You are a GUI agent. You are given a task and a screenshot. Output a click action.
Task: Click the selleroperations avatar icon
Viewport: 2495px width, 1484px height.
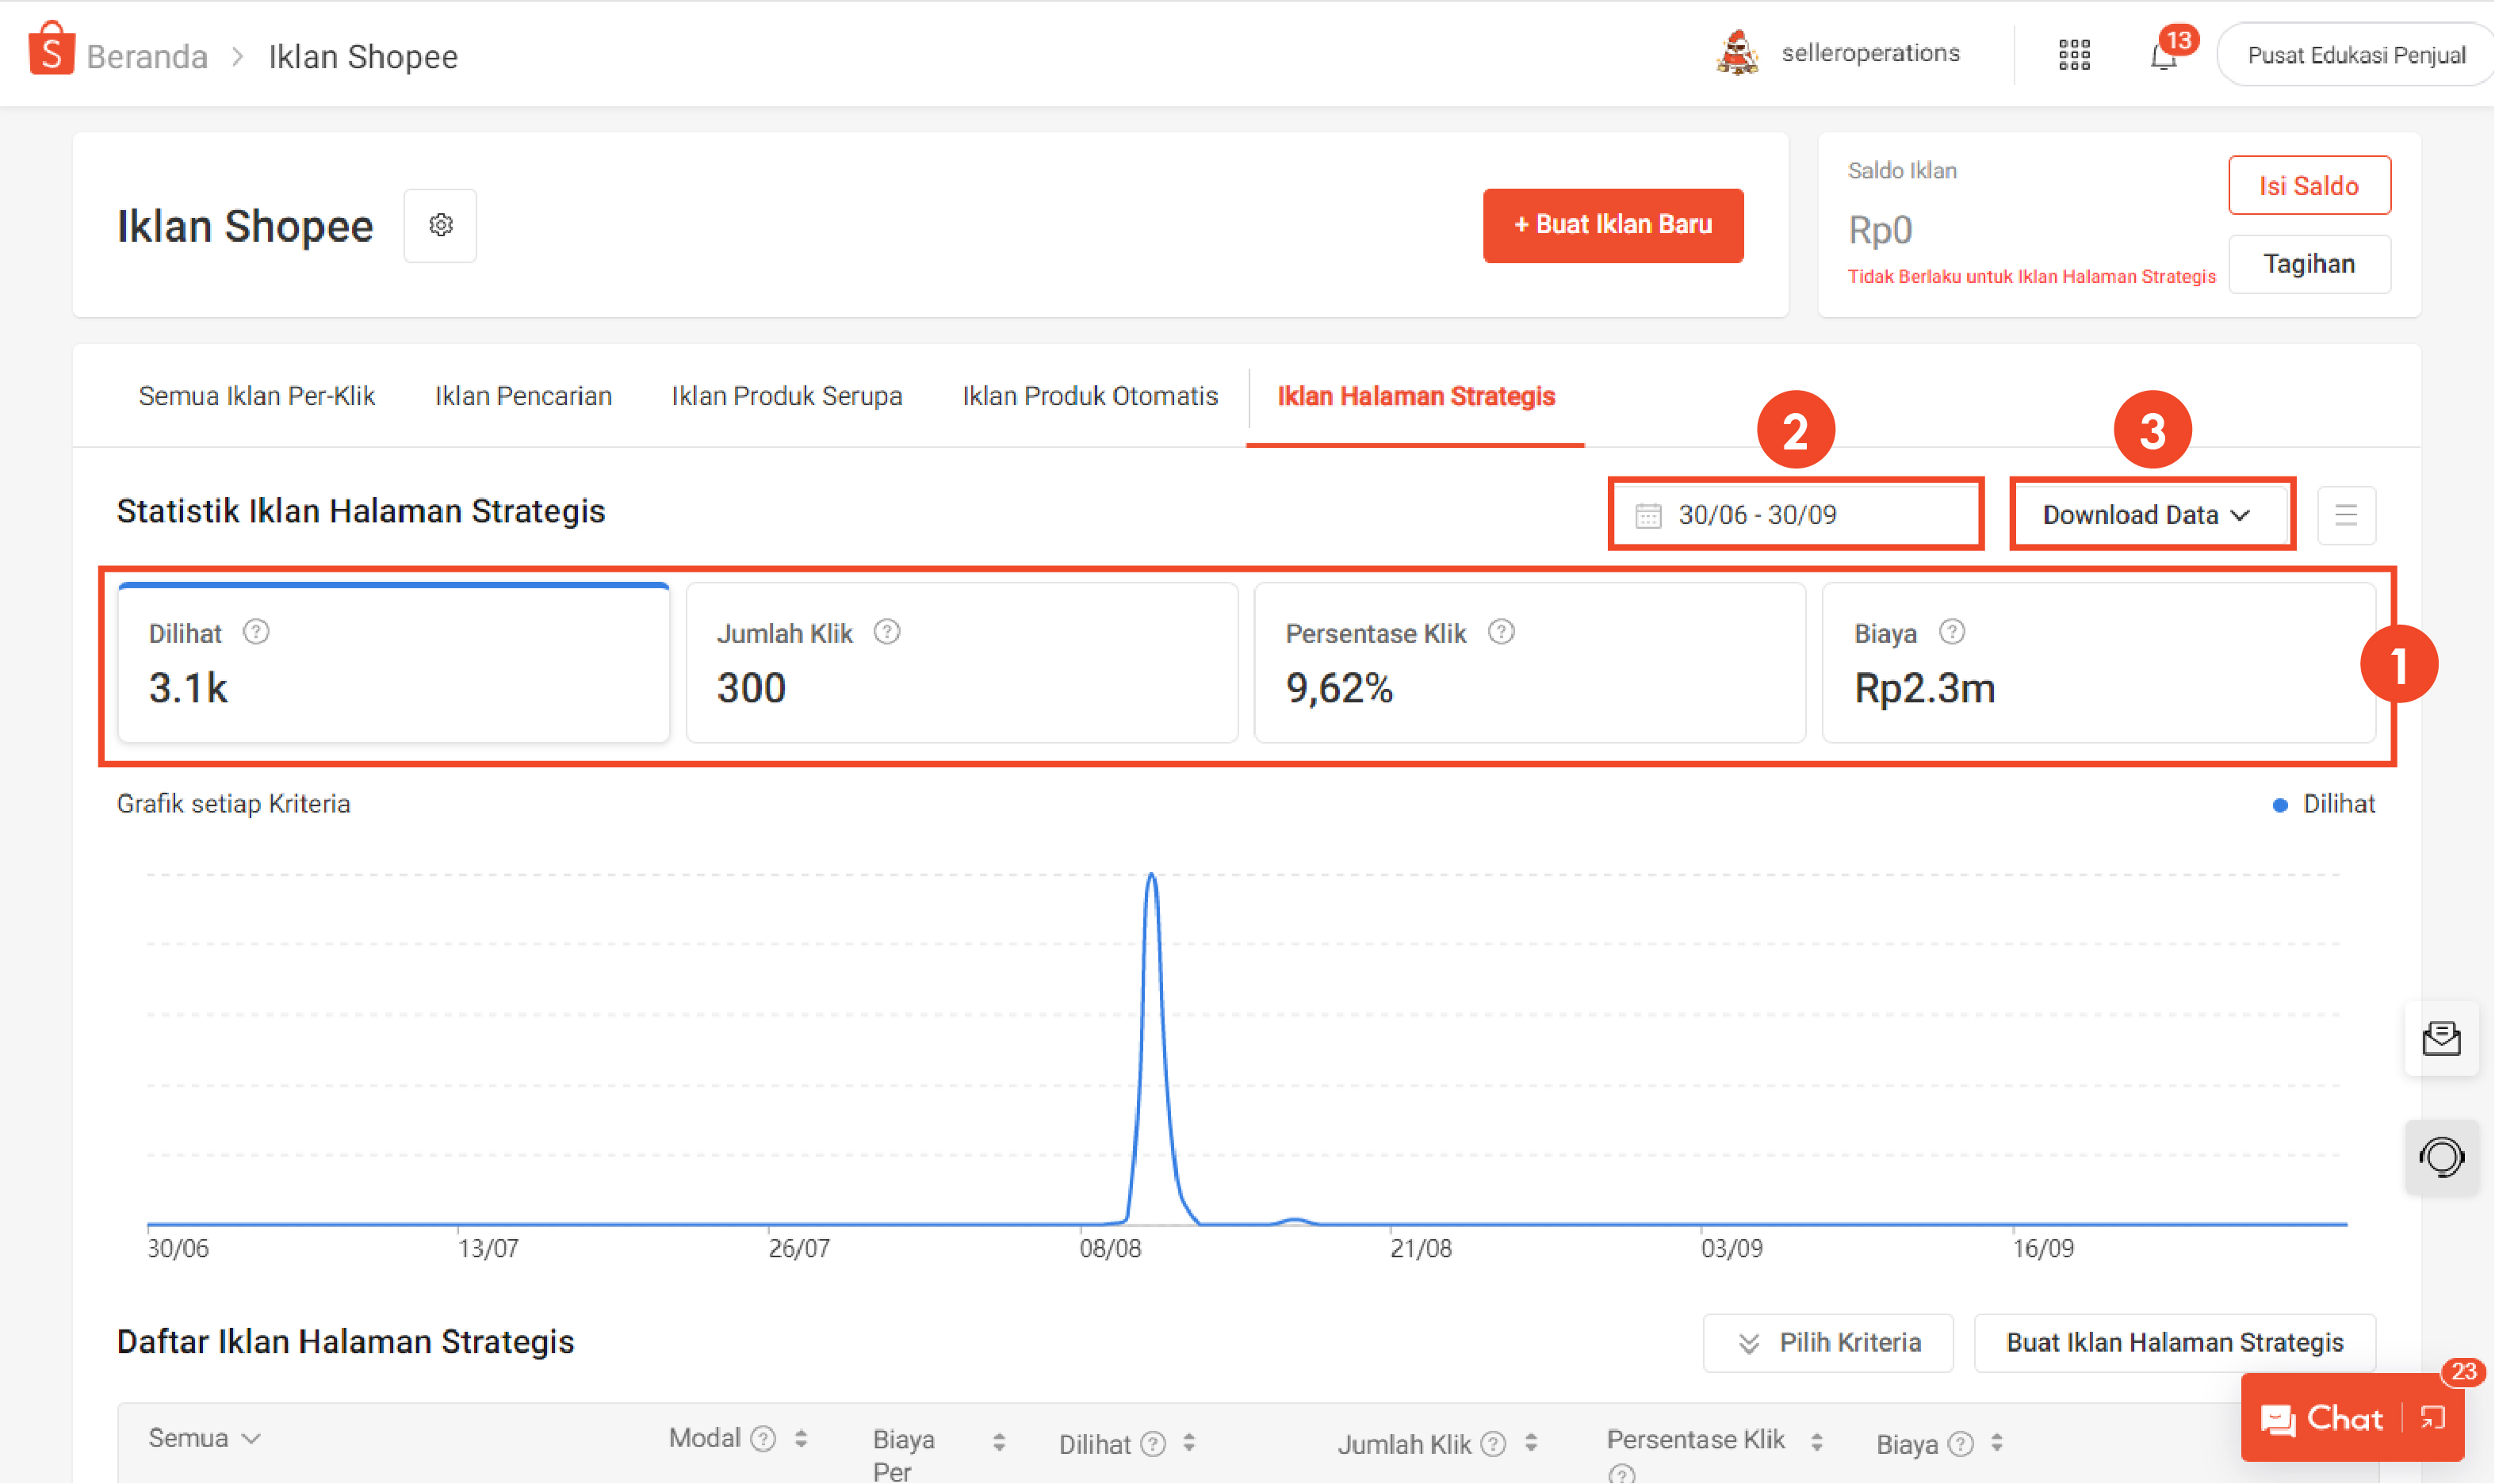point(1738,52)
